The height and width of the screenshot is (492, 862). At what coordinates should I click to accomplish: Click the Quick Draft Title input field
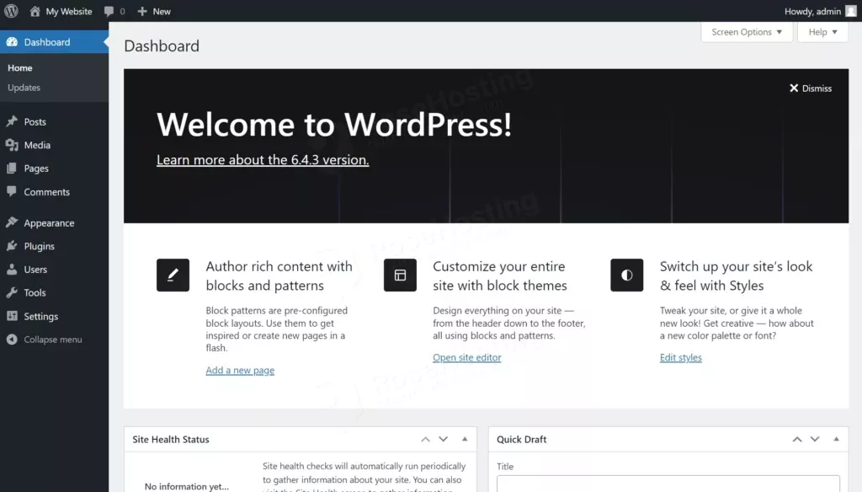click(668, 484)
